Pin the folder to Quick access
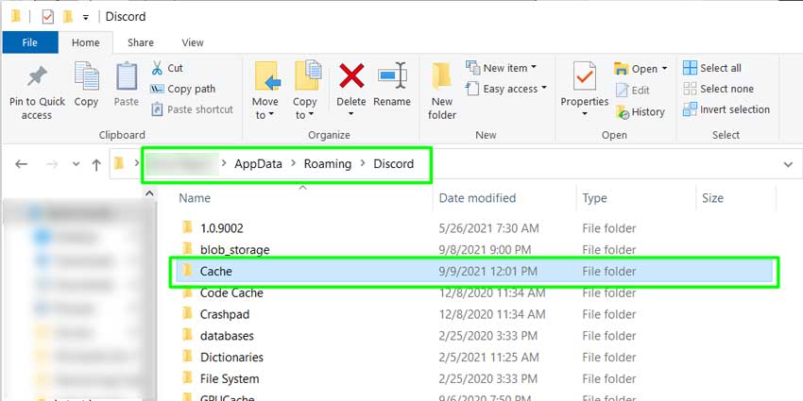The width and height of the screenshot is (803, 401). (x=37, y=92)
